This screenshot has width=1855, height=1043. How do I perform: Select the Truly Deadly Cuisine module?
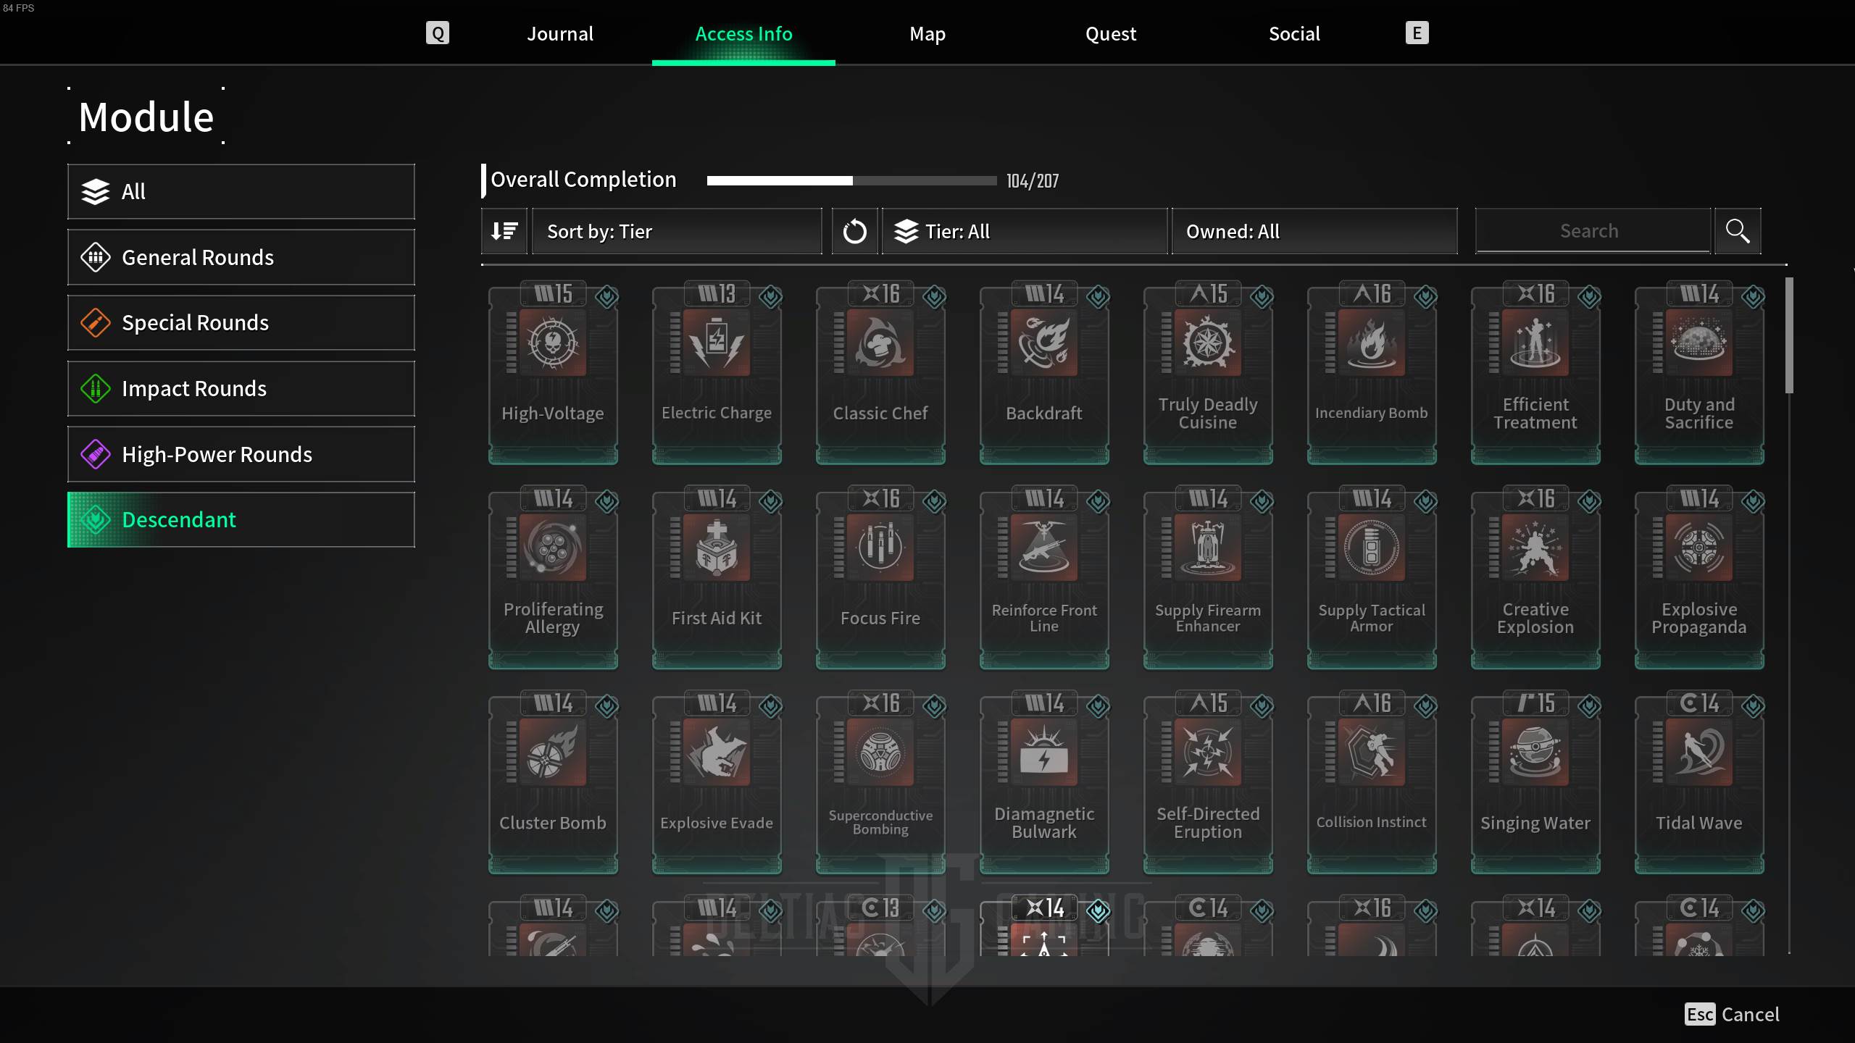pyautogui.click(x=1208, y=373)
